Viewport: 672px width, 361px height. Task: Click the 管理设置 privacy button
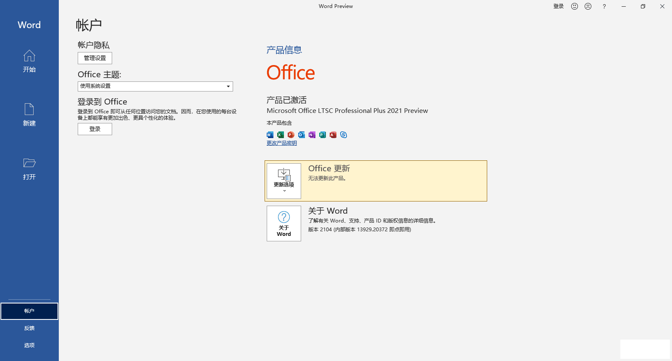[95, 58]
